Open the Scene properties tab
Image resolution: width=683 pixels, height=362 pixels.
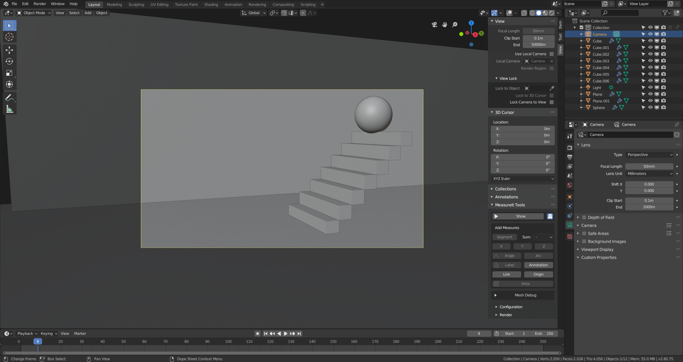(x=570, y=176)
